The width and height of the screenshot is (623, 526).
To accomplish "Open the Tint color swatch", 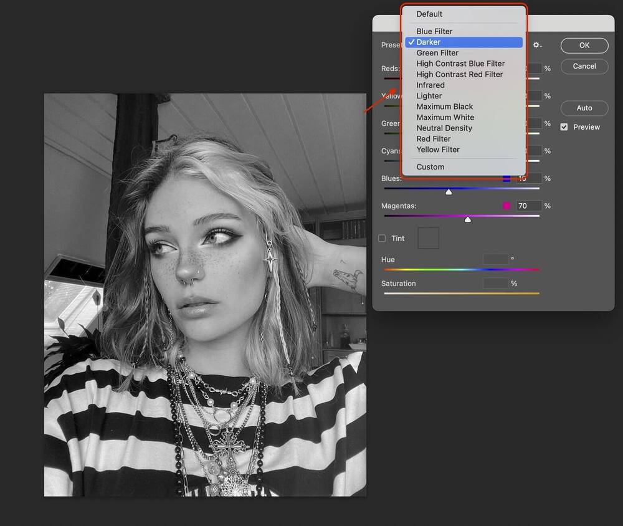I will (x=429, y=238).
